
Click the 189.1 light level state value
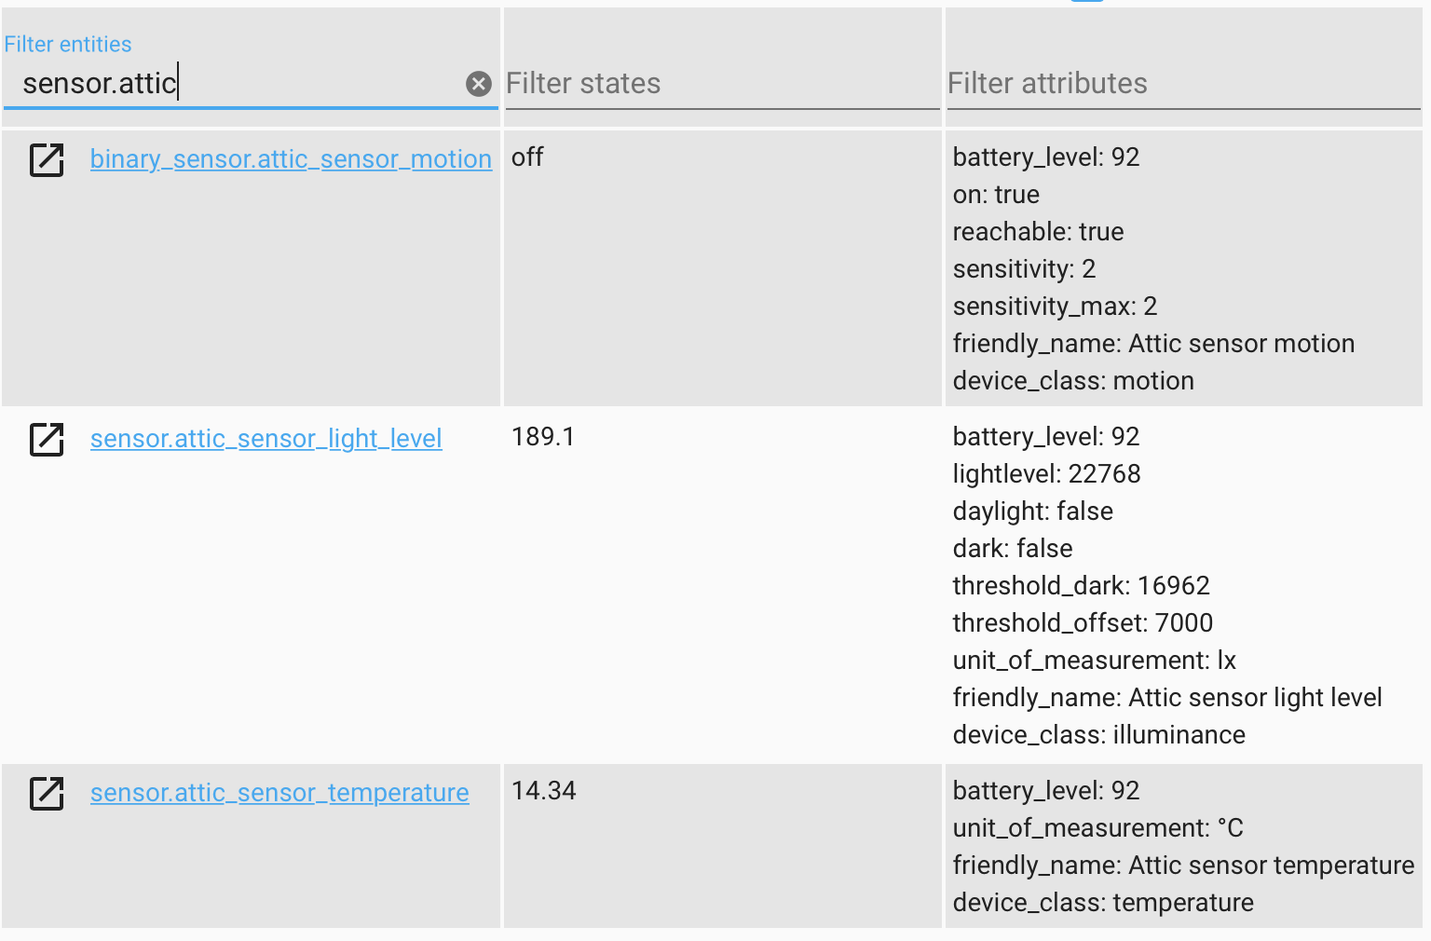tap(542, 435)
